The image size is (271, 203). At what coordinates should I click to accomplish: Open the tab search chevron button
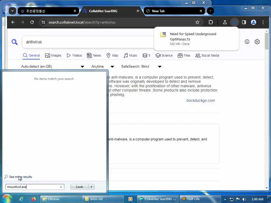coord(12,11)
